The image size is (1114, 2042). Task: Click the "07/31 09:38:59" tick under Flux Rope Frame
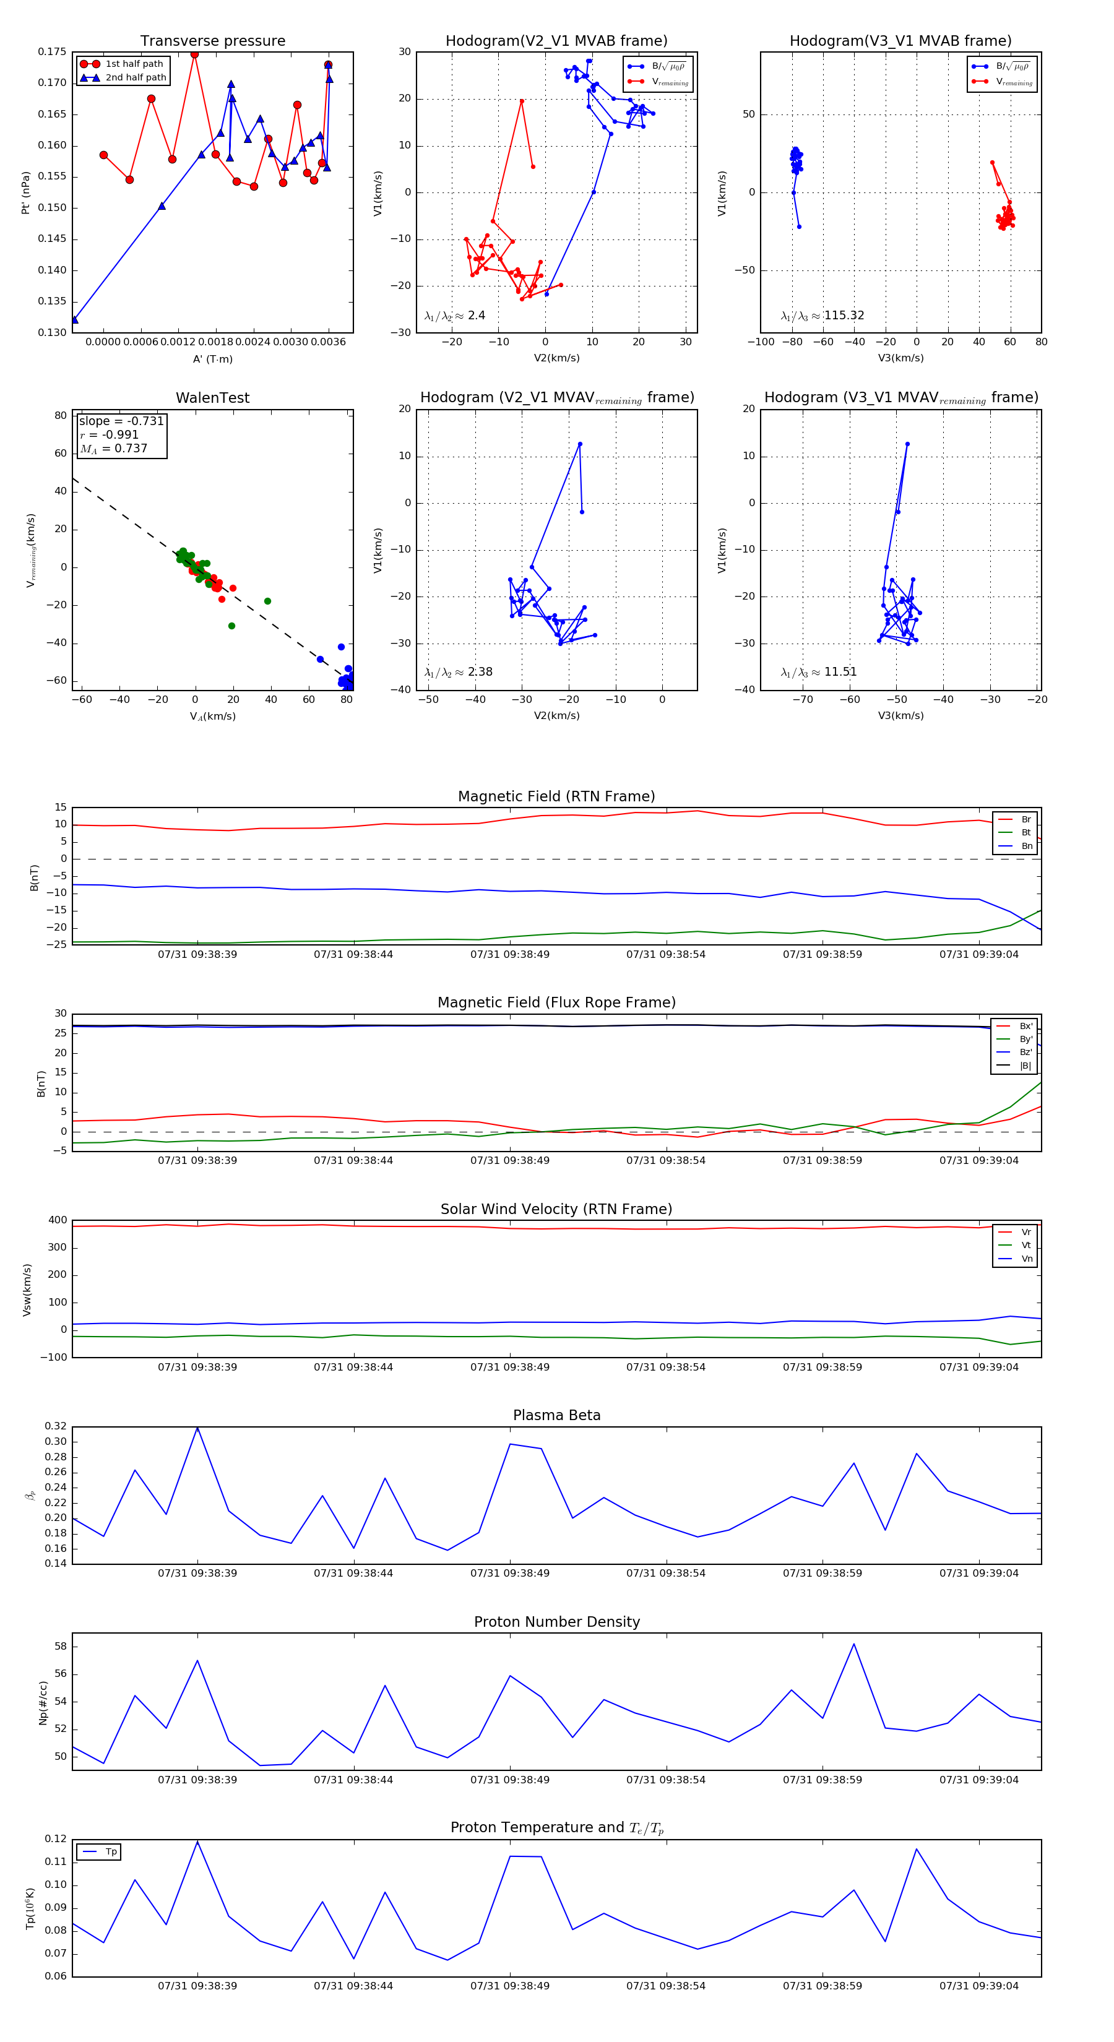click(x=823, y=1160)
